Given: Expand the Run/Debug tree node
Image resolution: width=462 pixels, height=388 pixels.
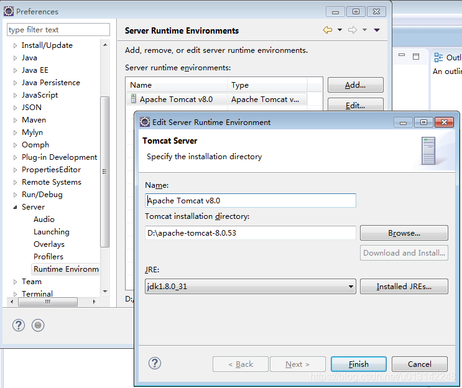Looking at the screenshot, I should pyautogui.click(x=16, y=195).
